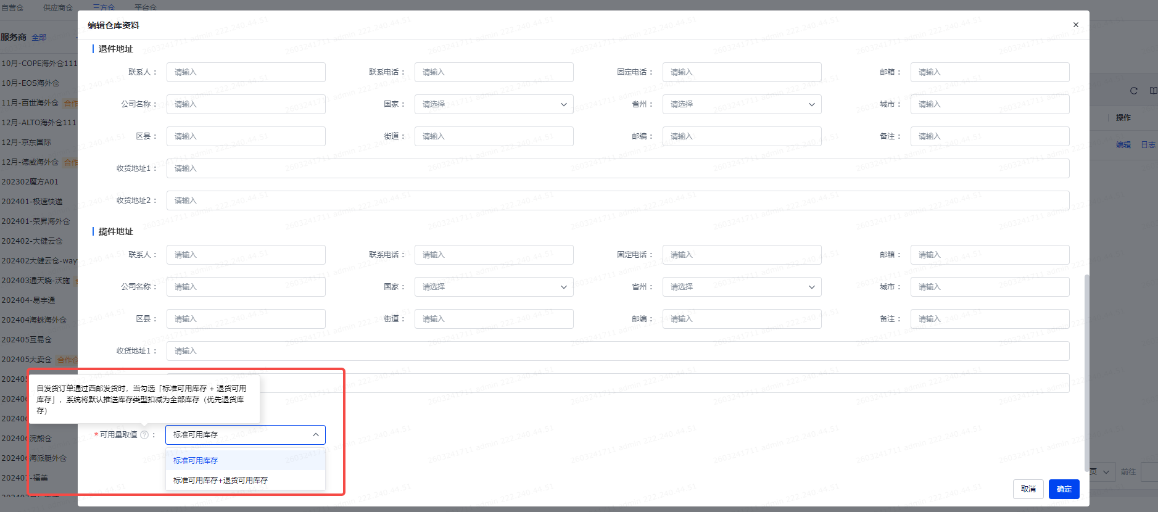Select 12月-京东国际 in the service provider list

(x=27, y=142)
